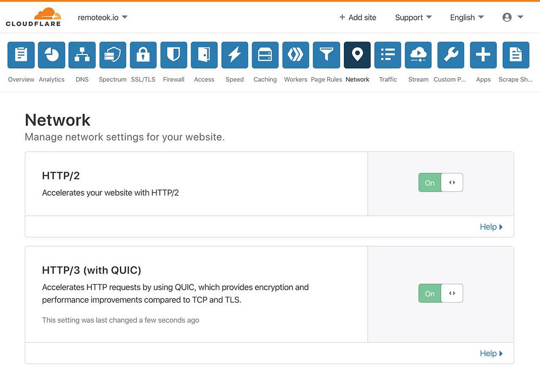Open the remoteok.io site dropdown

click(x=102, y=17)
